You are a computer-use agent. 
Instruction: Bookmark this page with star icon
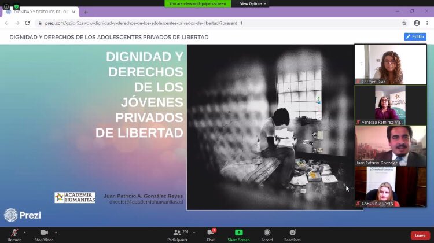404,23
